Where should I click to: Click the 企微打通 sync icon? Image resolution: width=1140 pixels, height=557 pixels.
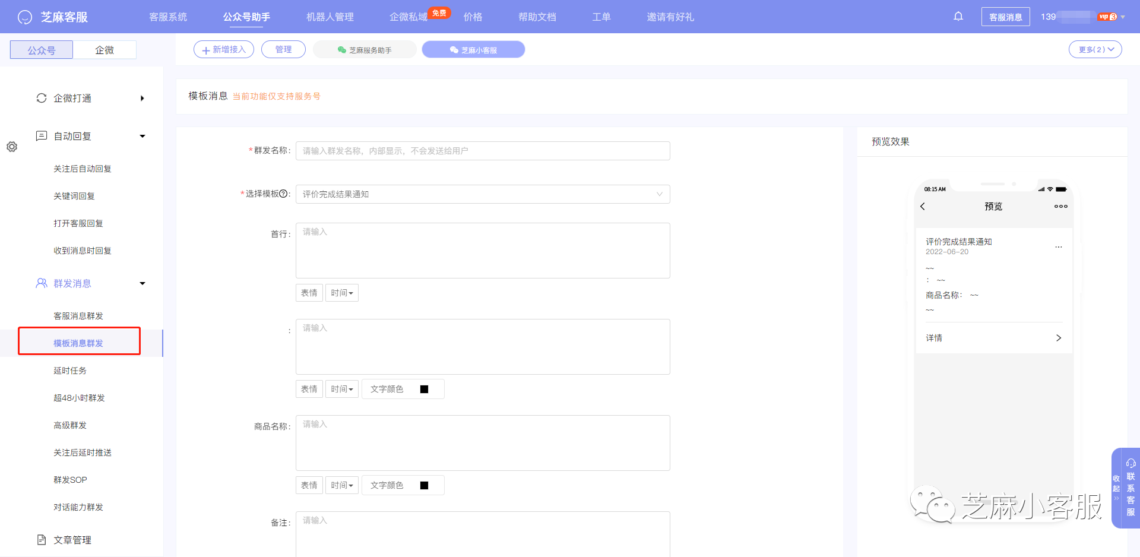coord(42,98)
